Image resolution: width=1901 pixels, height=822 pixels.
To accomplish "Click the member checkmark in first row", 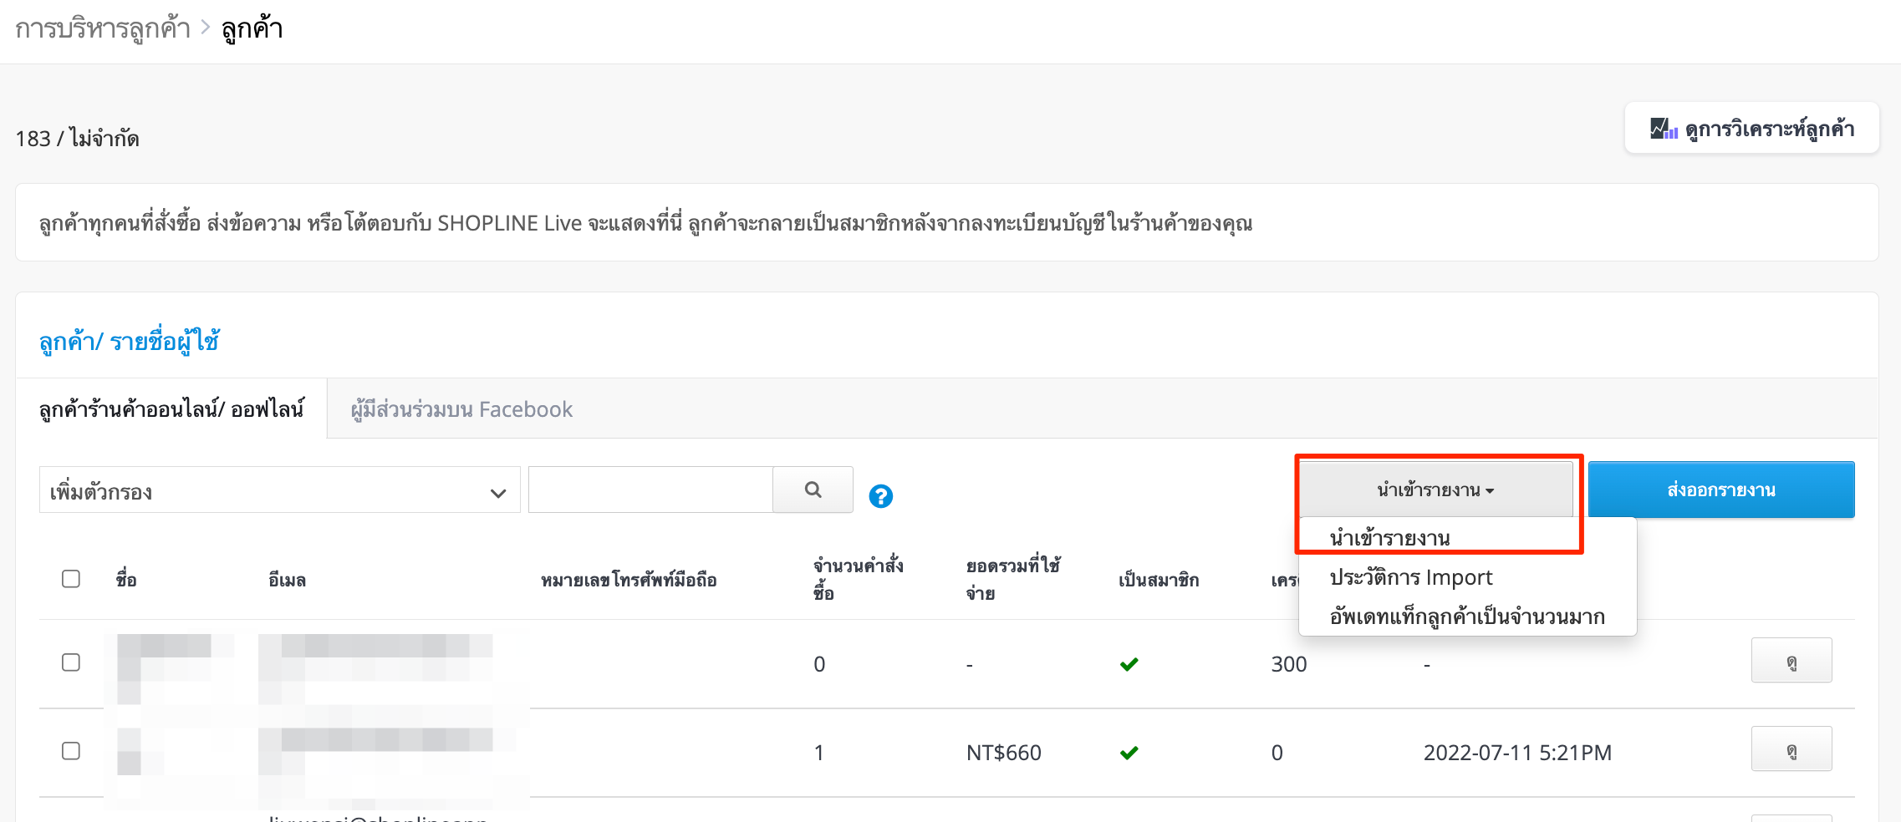I will click(x=1129, y=664).
